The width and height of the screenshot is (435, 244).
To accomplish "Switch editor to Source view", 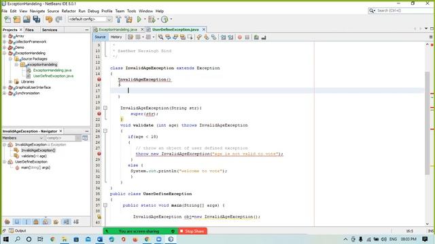I will [100, 37].
